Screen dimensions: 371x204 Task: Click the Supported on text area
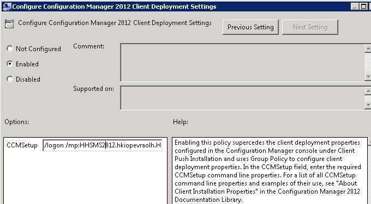tap(242, 98)
